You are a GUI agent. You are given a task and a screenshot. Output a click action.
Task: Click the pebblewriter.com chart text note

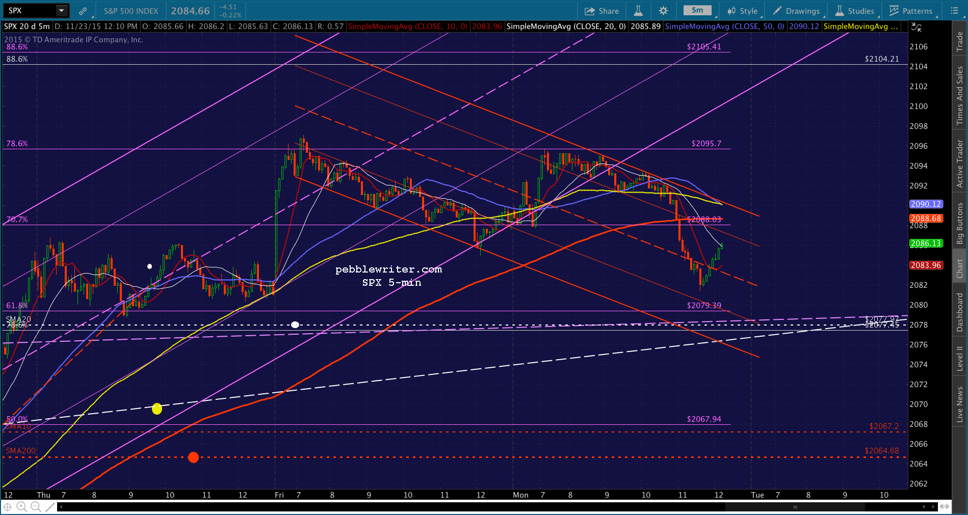[x=389, y=269]
